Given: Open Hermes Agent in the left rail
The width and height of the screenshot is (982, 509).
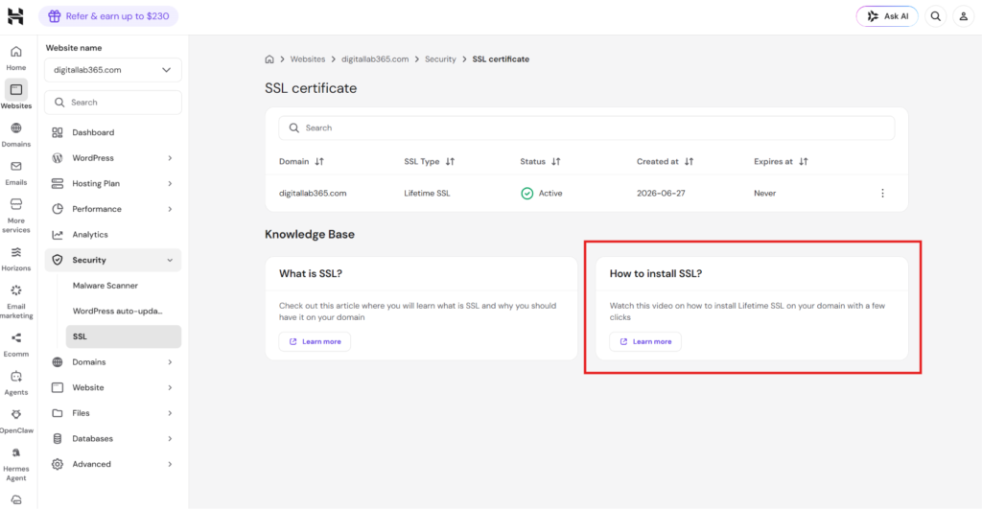Looking at the screenshot, I should coord(16,465).
